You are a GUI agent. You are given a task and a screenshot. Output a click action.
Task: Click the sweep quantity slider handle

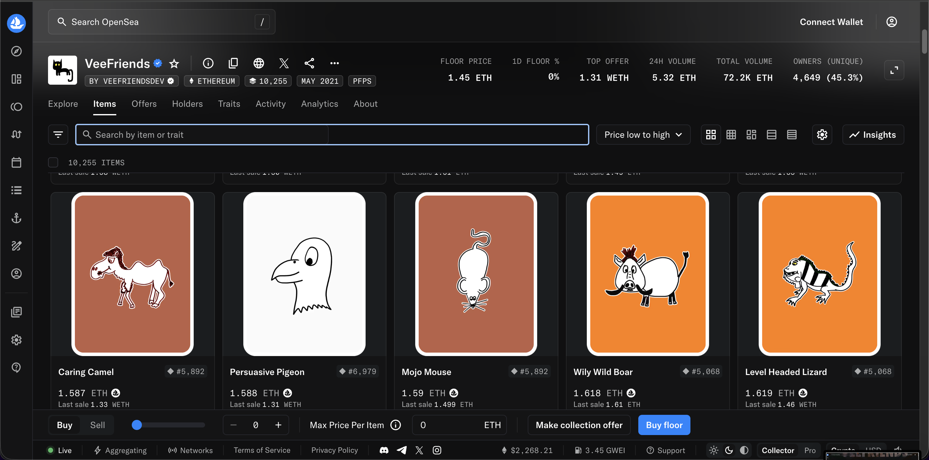[x=137, y=425]
